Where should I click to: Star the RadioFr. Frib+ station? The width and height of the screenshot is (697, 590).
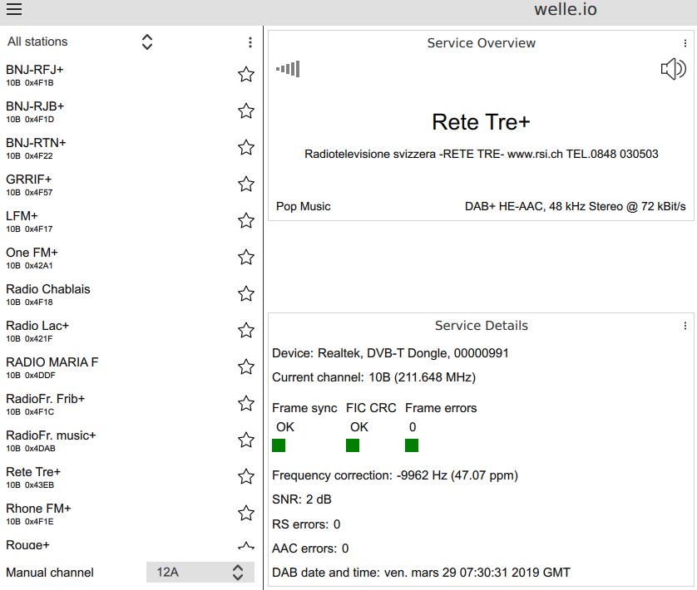[246, 403]
